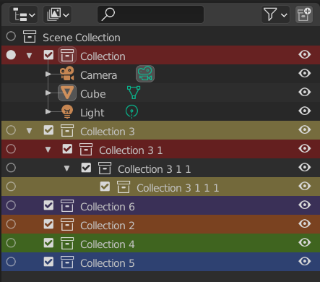
Task: Hide Collection 2 with eye icon
Action: click(305, 223)
